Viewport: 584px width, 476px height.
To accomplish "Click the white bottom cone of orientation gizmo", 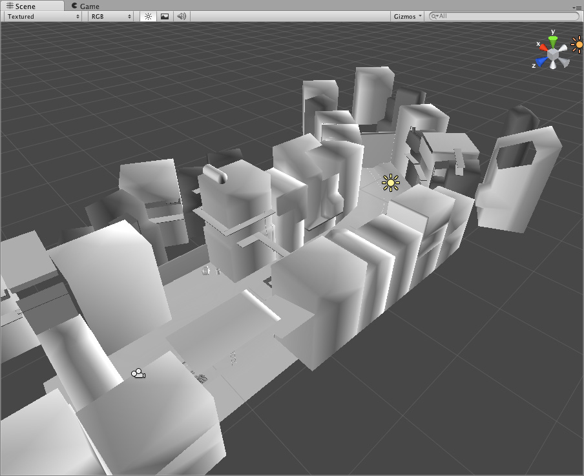I will (554, 65).
